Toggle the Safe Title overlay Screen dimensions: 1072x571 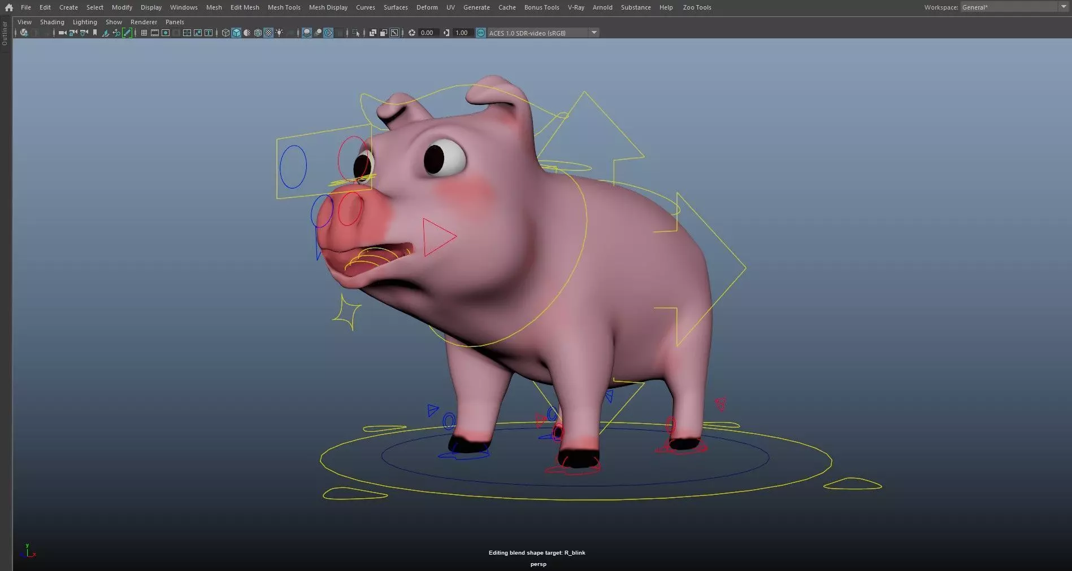209,33
